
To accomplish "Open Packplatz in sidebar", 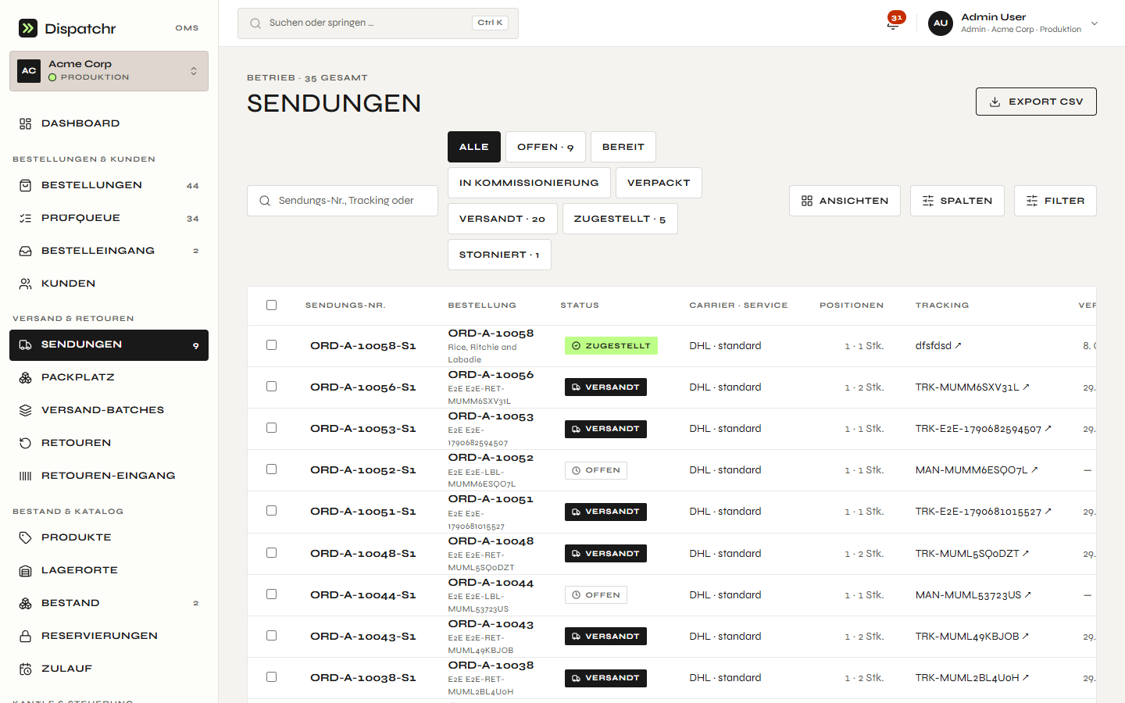I will click(109, 377).
